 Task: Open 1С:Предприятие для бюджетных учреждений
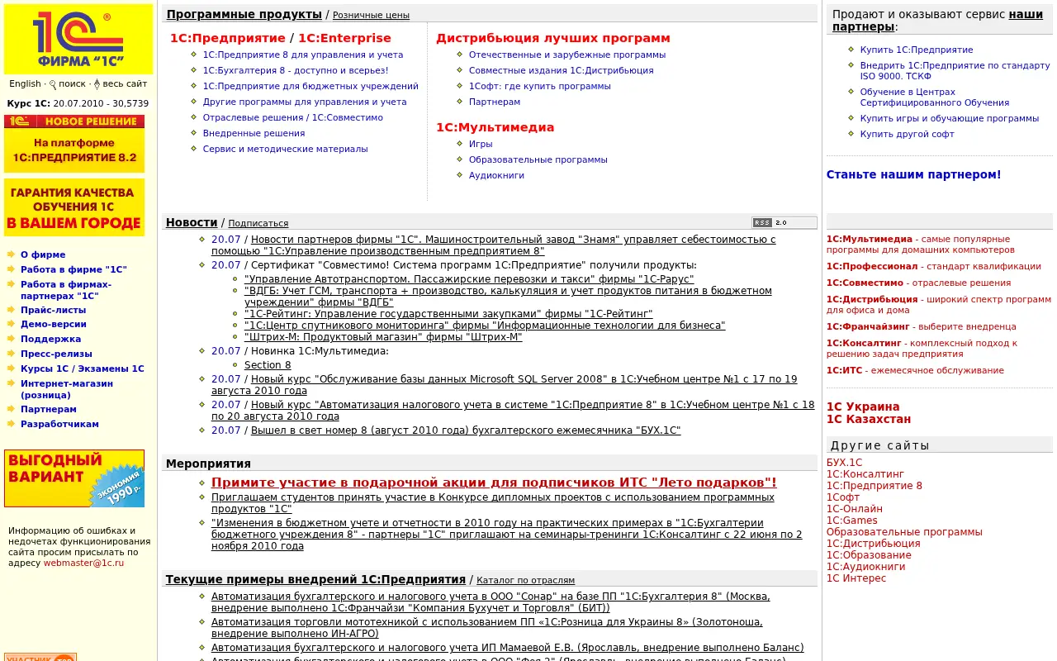click(310, 86)
